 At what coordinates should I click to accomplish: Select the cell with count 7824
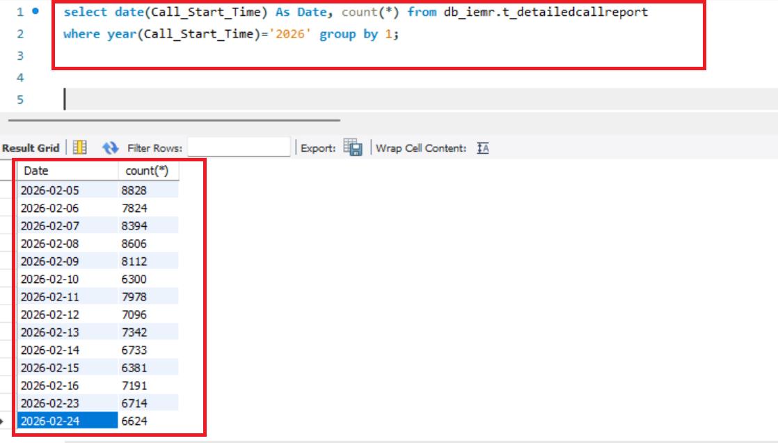tap(148, 208)
